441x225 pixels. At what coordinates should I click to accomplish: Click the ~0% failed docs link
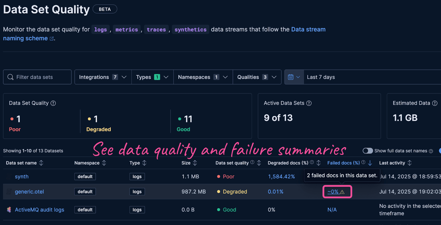click(x=333, y=192)
